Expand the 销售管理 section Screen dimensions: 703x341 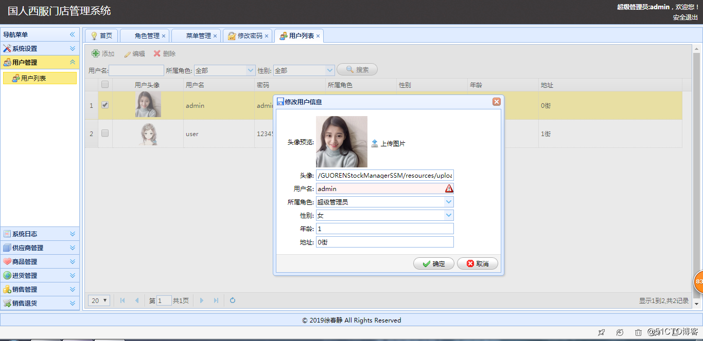[73, 289]
